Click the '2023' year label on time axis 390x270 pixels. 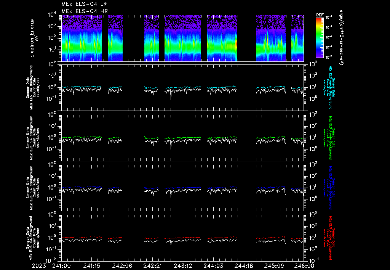[x=39, y=266]
